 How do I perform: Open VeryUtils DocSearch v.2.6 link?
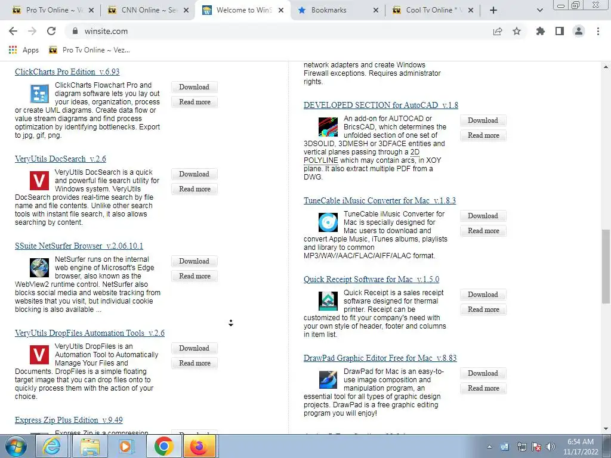[x=60, y=159]
